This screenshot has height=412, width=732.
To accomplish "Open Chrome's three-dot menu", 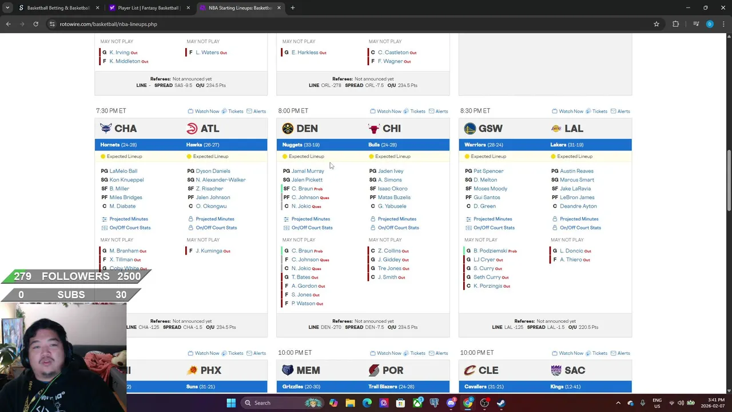I will (723, 24).
